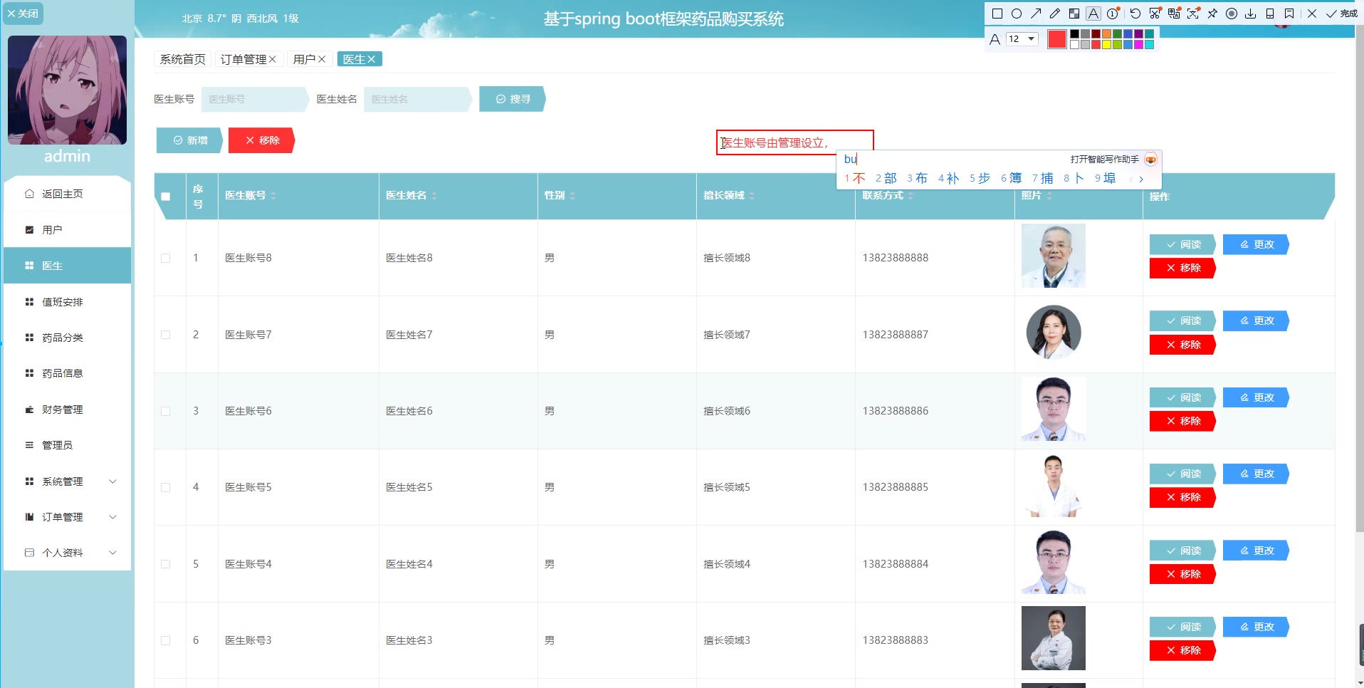Undo the last screenshot annotation
The width and height of the screenshot is (1364, 688).
[1135, 14]
